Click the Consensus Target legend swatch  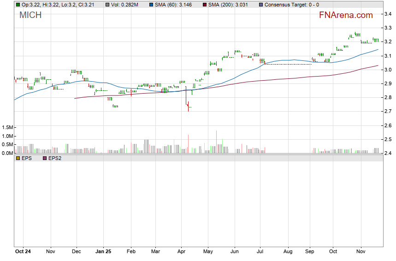click(261, 5)
